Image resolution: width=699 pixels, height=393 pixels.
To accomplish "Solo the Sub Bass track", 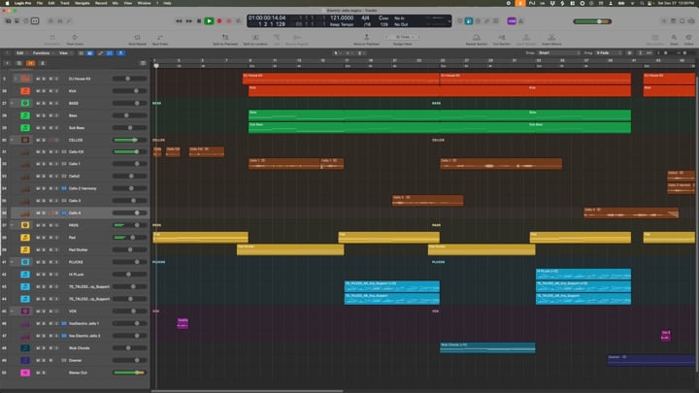I will (44, 127).
